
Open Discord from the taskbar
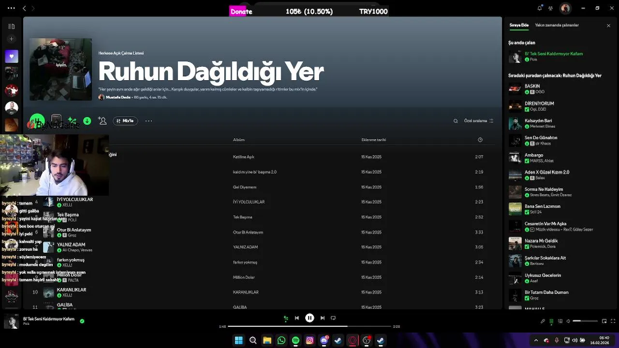(x=324, y=340)
